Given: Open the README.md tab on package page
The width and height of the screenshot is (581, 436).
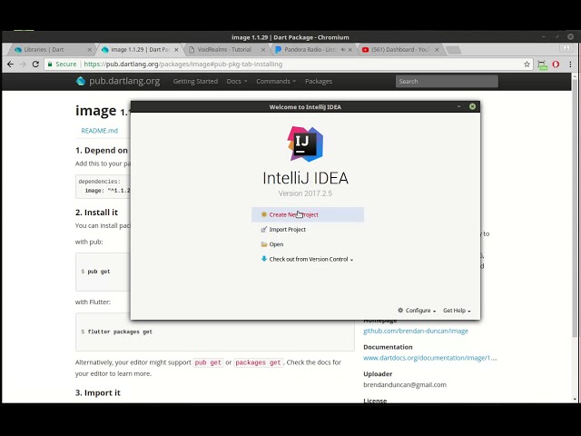Looking at the screenshot, I should pos(99,131).
